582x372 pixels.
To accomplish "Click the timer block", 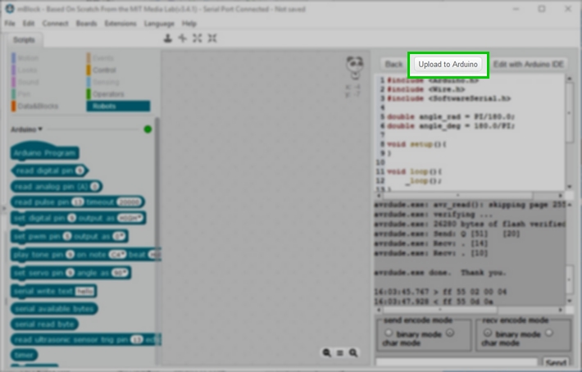I will tap(24, 355).
